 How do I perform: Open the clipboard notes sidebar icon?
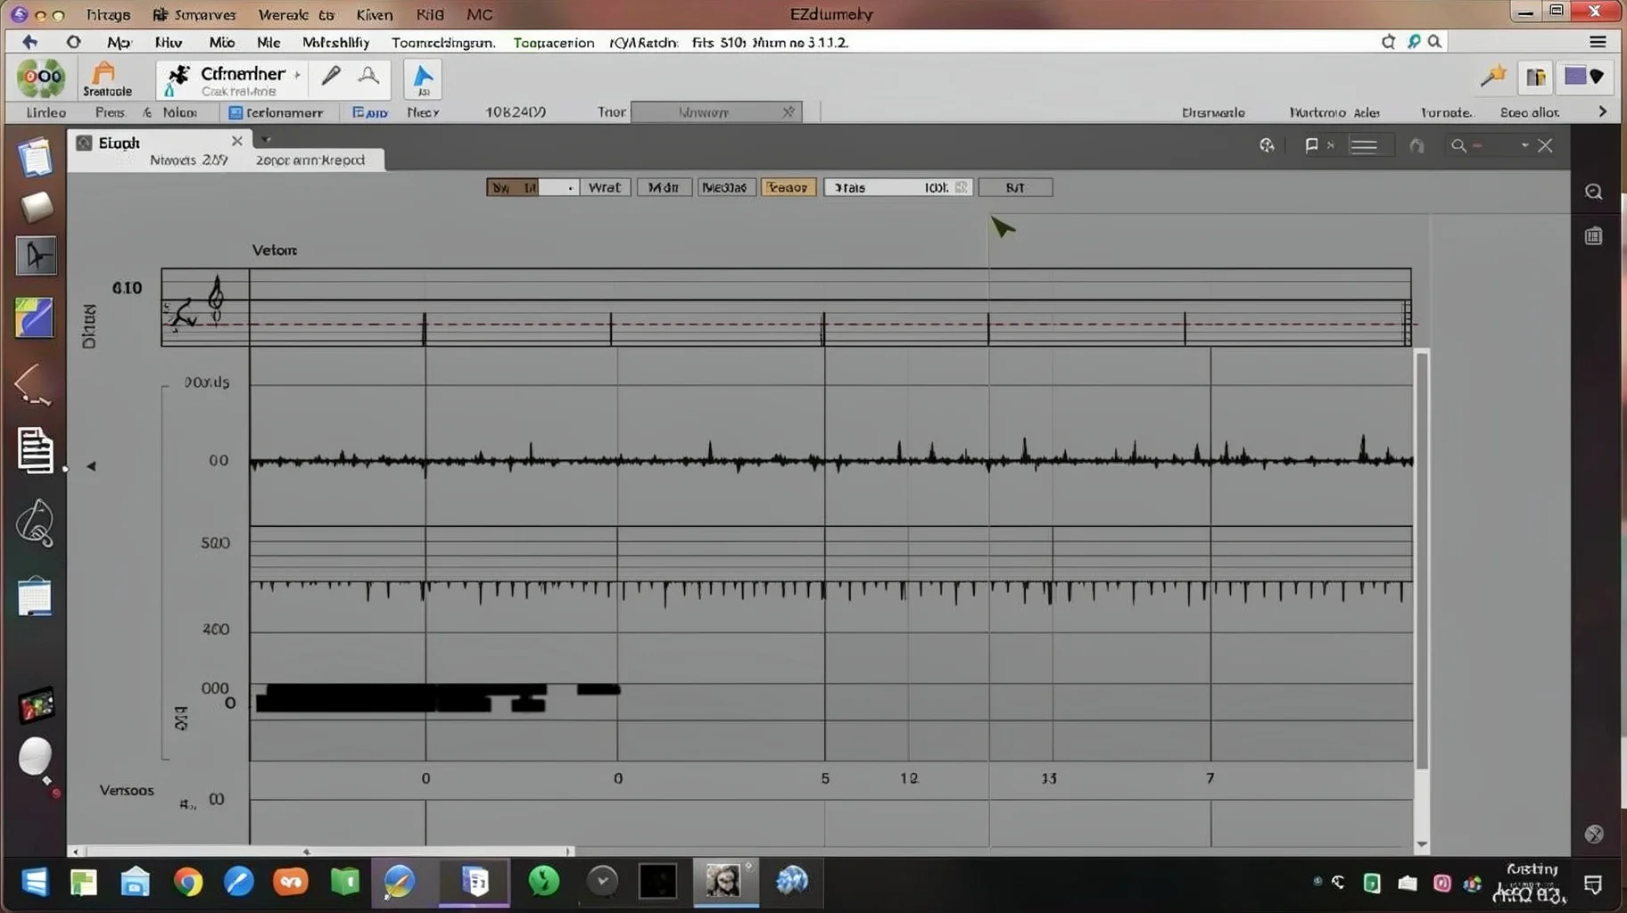36,596
